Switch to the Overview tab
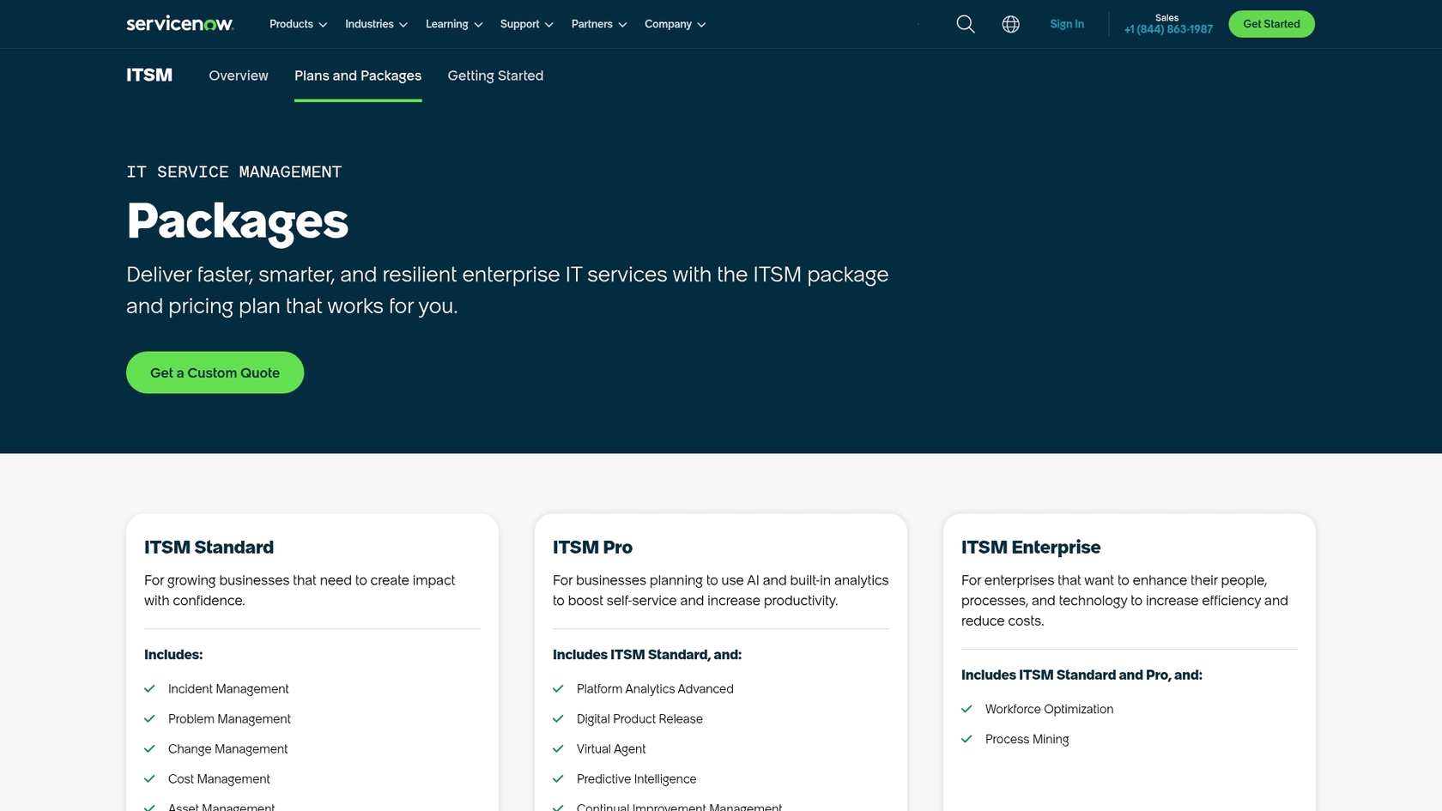Screen dimensions: 1442x811 click(x=238, y=76)
